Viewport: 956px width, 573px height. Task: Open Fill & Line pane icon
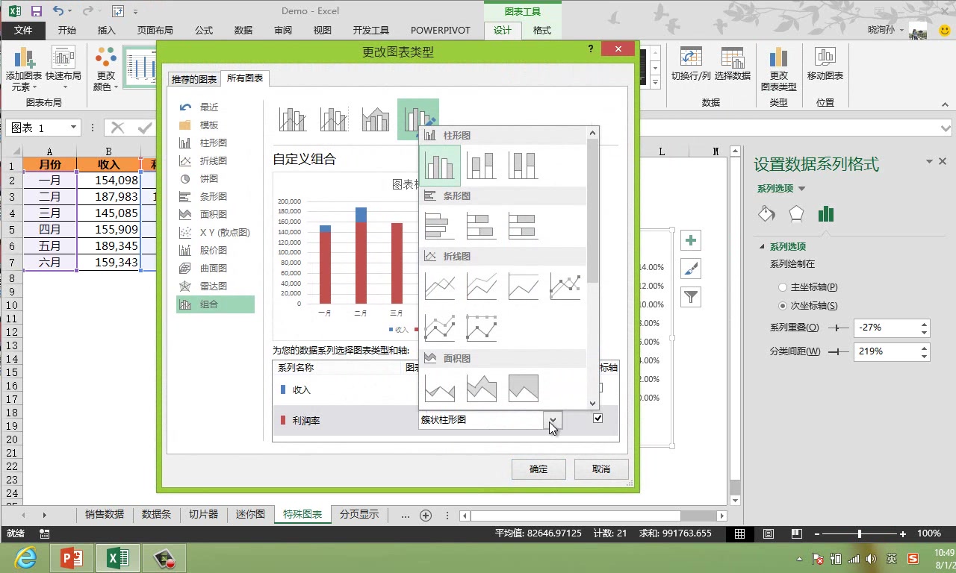[766, 214]
